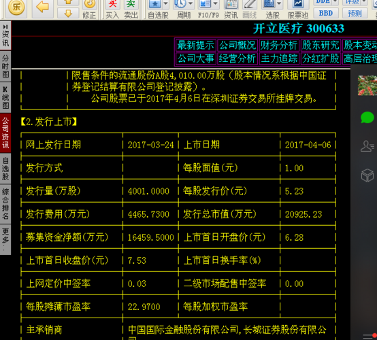
Task: Expand the 自选股 dropdown arrow
Action: coord(165,4)
